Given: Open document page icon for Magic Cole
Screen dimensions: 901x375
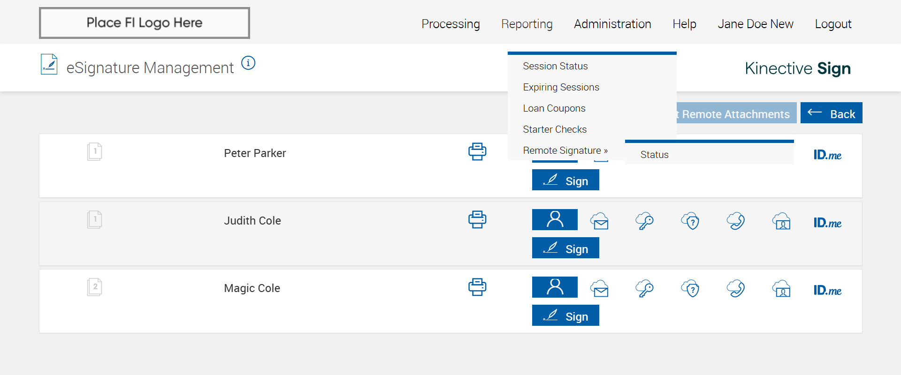Looking at the screenshot, I should pyautogui.click(x=95, y=287).
